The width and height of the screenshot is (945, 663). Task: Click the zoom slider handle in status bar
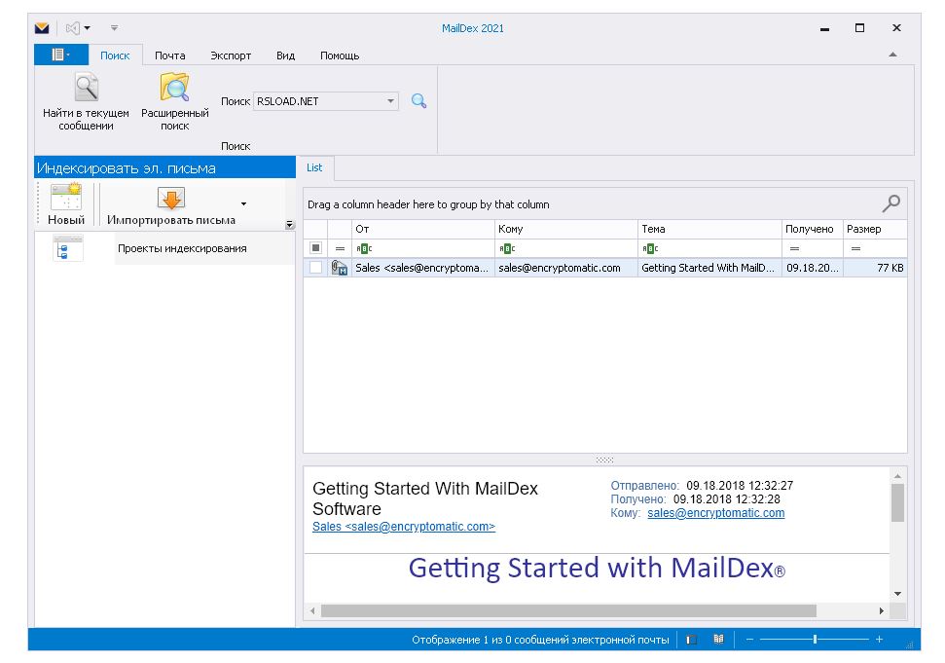pyautogui.click(x=815, y=640)
